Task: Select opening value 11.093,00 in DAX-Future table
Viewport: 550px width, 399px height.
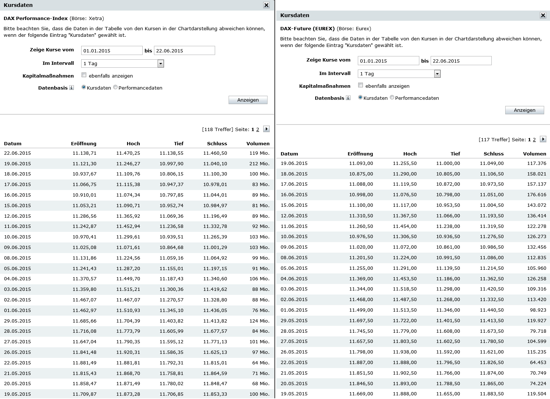Action: coord(361,163)
